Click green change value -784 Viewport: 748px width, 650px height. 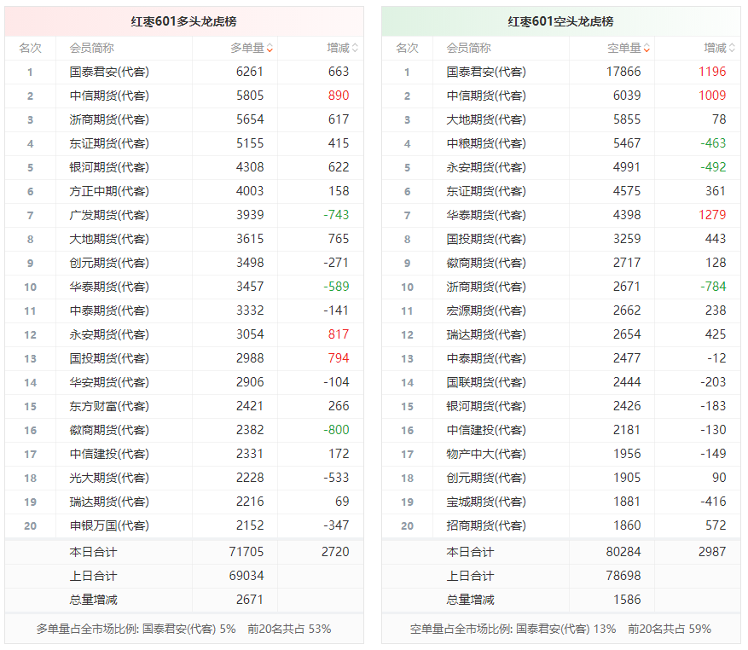click(x=713, y=287)
